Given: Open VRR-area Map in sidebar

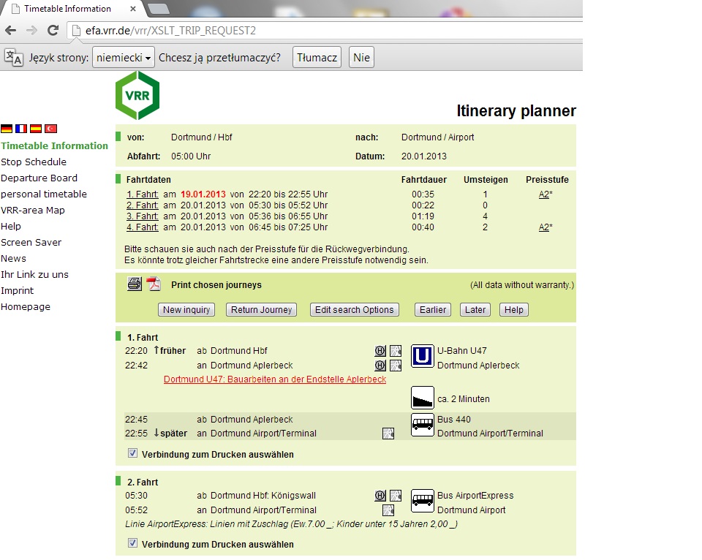Looking at the screenshot, I should tap(33, 210).
